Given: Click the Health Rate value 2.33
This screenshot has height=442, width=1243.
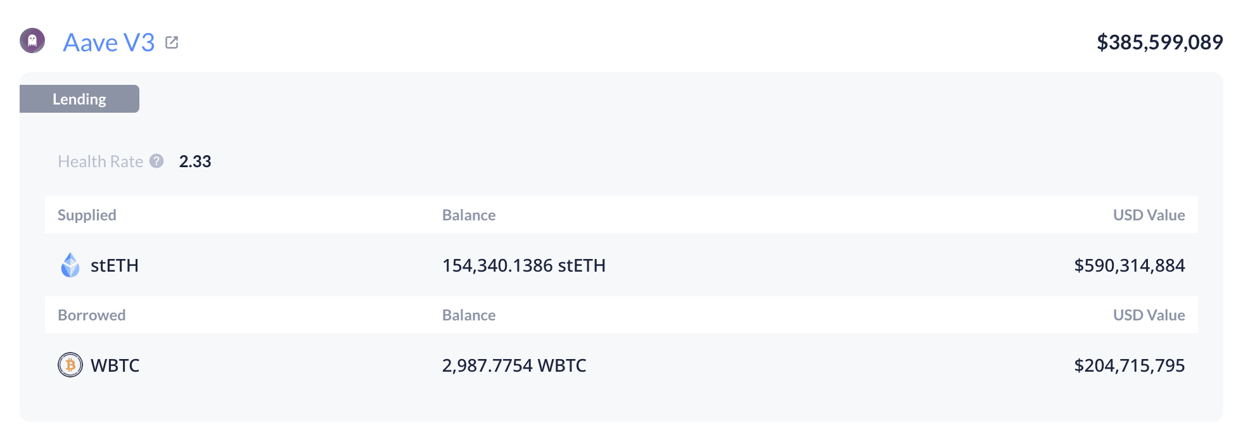Looking at the screenshot, I should tap(195, 161).
